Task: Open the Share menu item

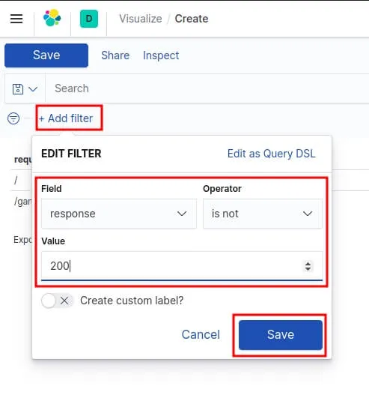Action: point(115,55)
